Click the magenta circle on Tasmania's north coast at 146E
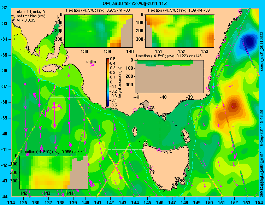 click(159, 150)
